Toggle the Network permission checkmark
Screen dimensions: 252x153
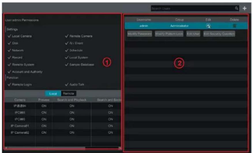9,50
